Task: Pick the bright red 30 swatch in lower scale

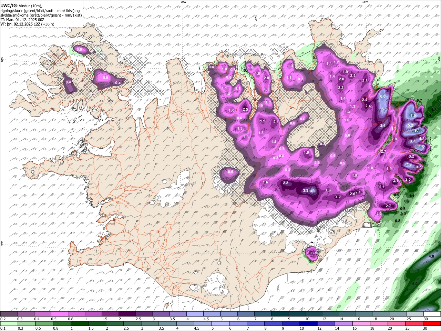Action: (432, 323)
